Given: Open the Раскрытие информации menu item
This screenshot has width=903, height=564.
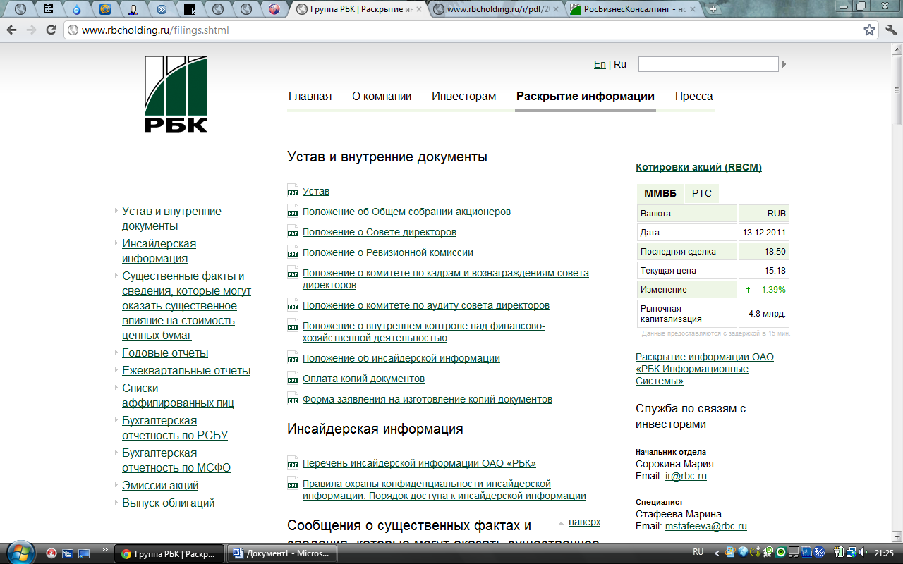Looking at the screenshot, I should 586,97.
